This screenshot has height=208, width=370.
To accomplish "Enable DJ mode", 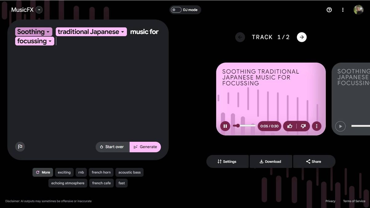I will click(x=176, y=10).
